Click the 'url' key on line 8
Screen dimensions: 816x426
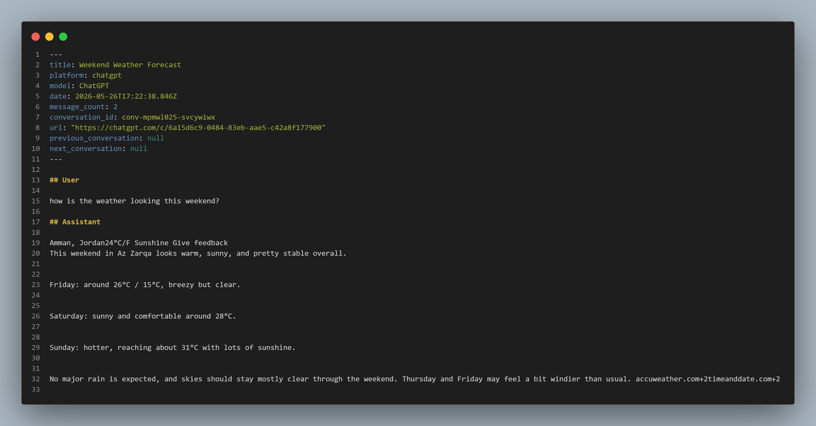[x=56, y=128]
